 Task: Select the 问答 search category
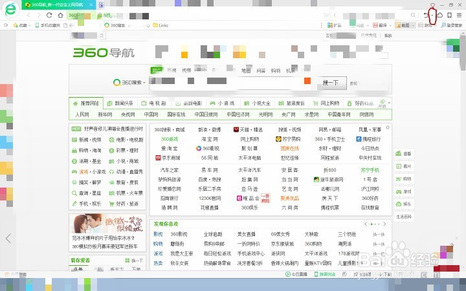[x=261, y=70]
